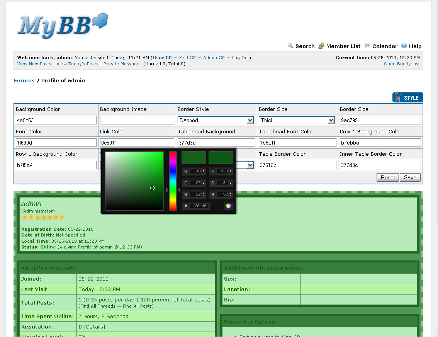438x337 pixels.
Task: Click the hex value field in color picker
Action: coord(199,206)
